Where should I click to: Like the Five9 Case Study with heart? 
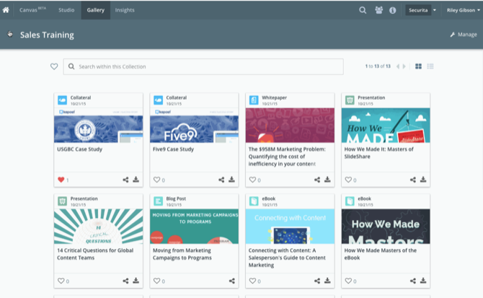pyautogui.click(x=156, y=180)
